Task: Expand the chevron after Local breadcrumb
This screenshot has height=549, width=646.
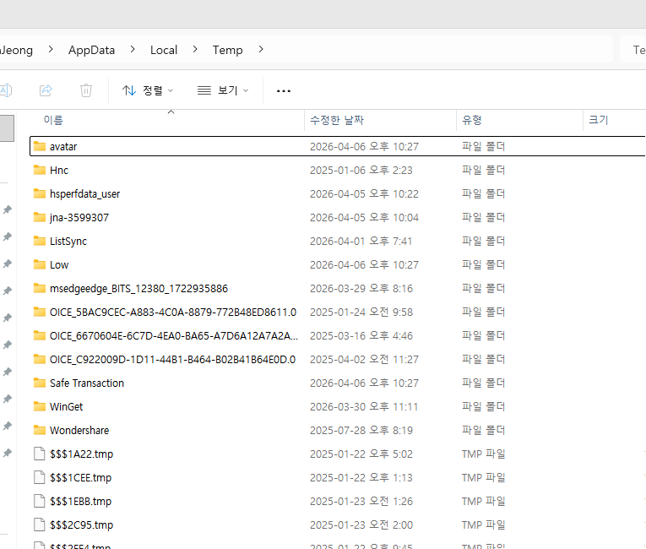Action: pos(195,50)
